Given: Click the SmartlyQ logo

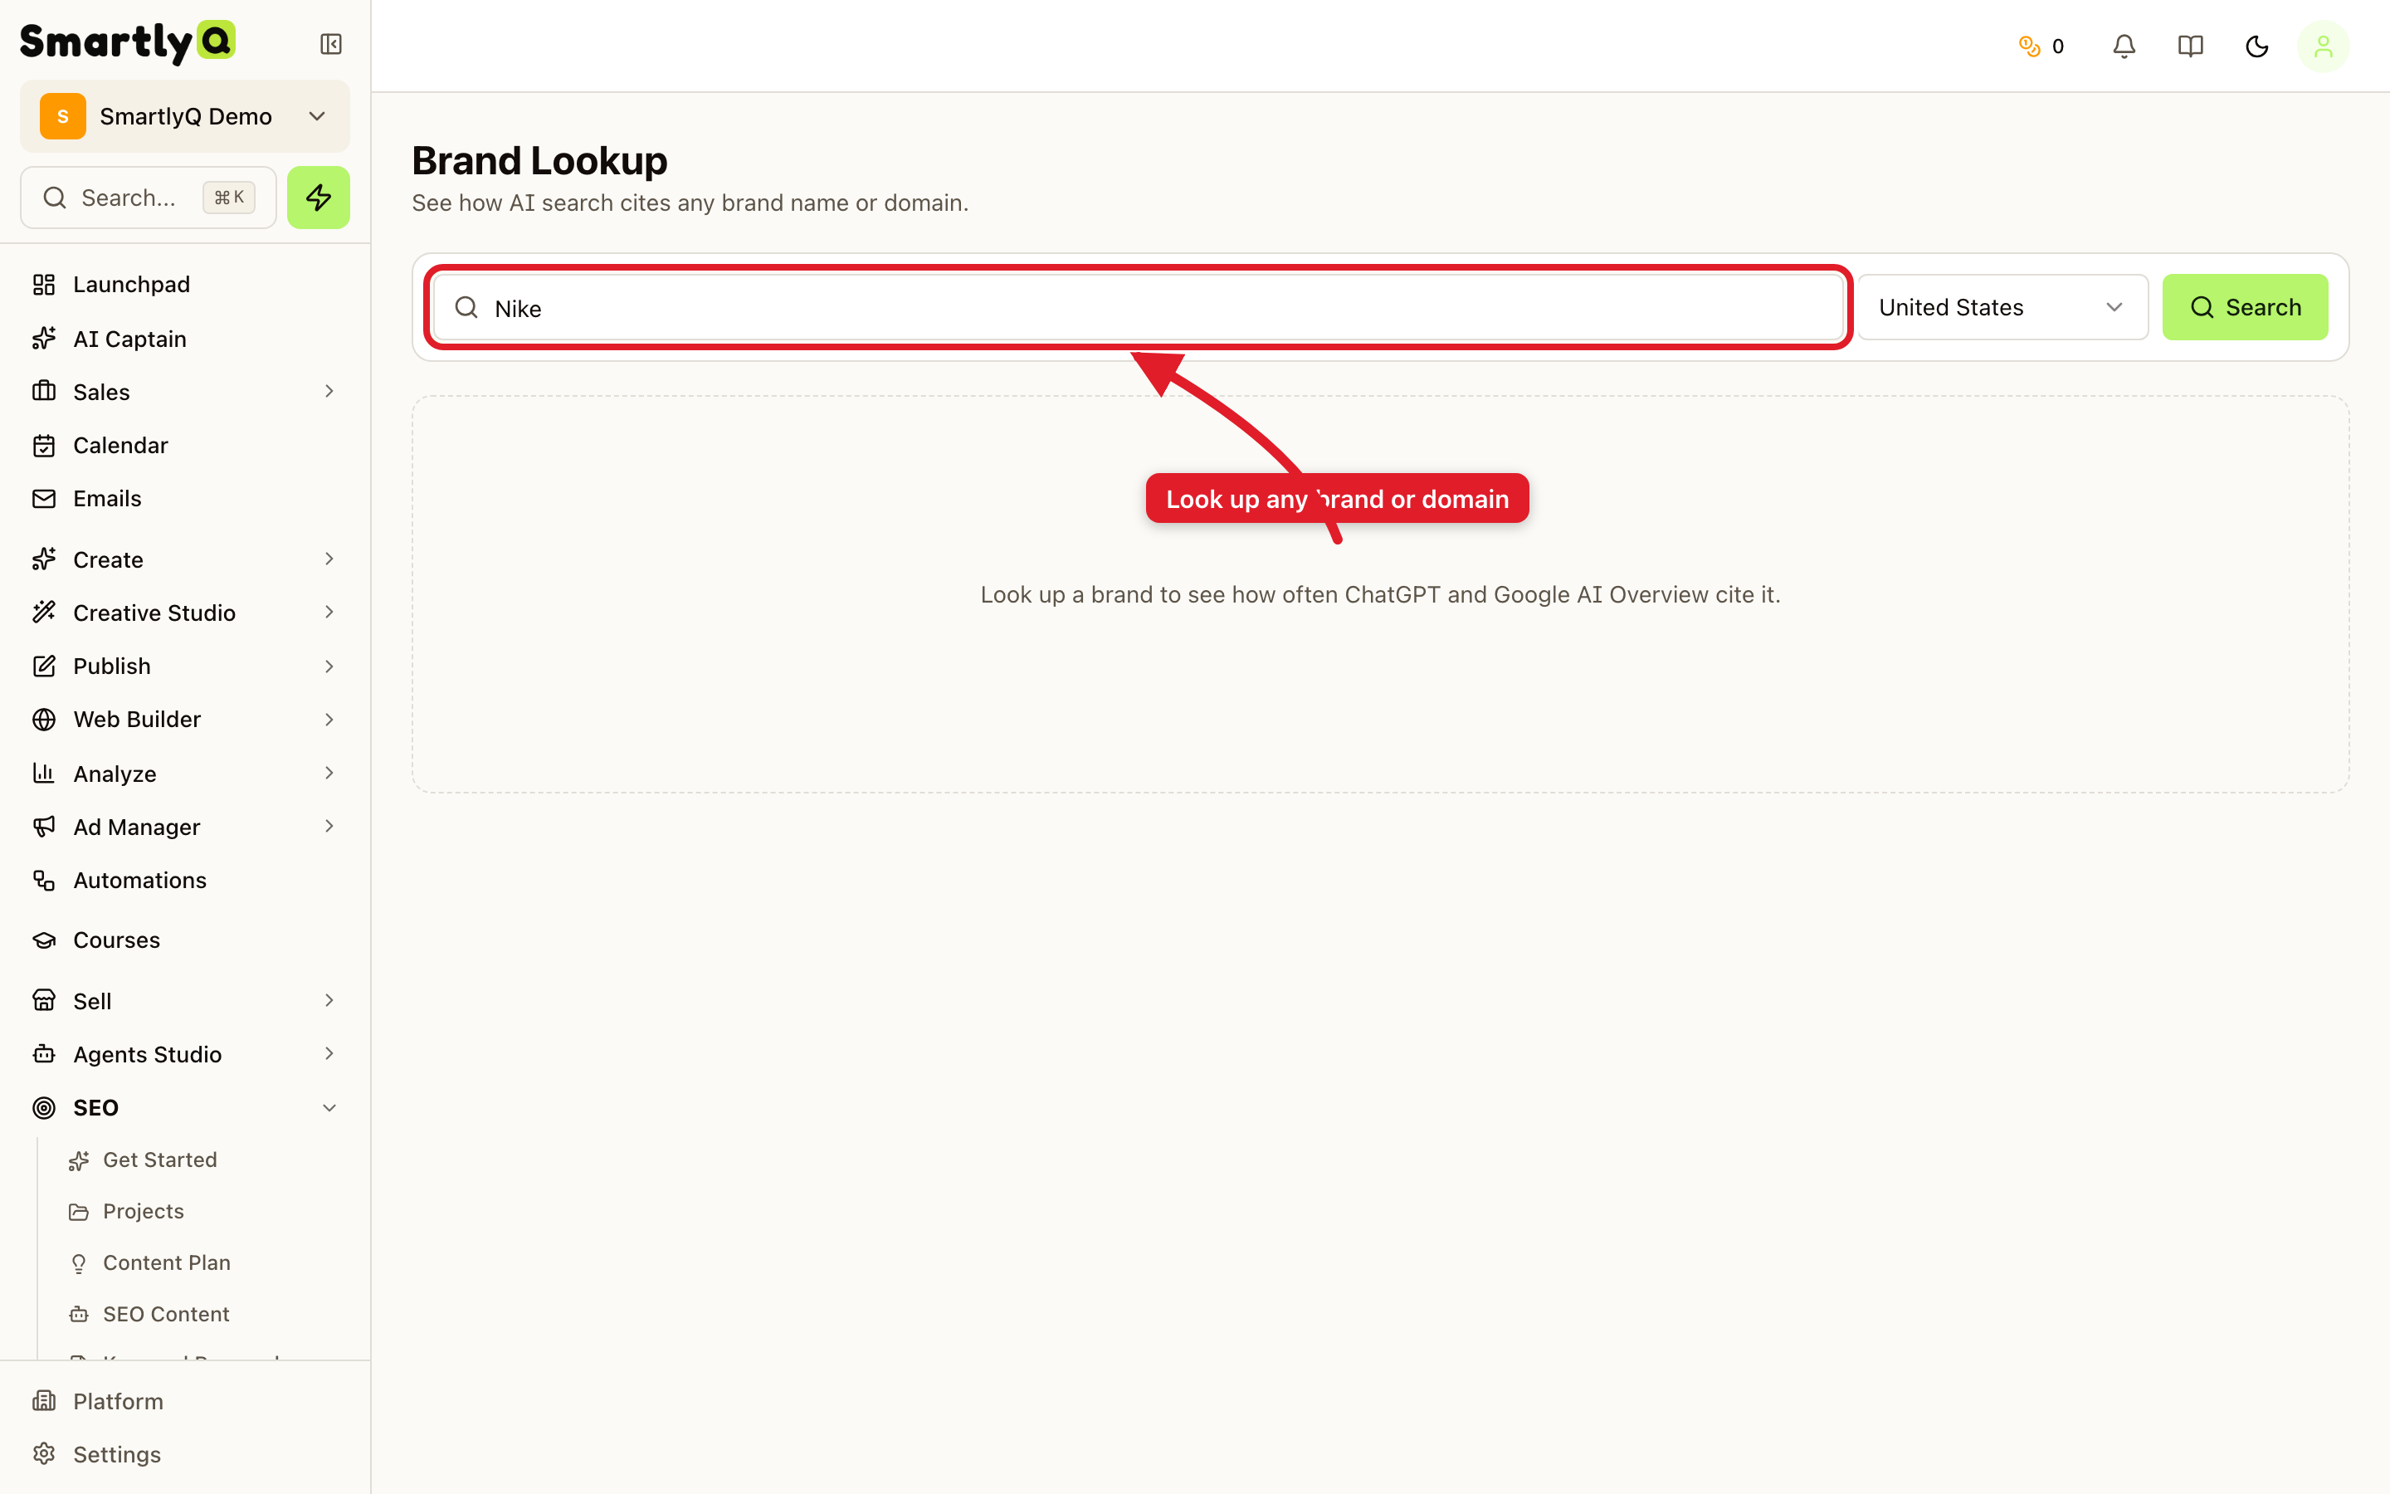Looking at the screenshot, I should click(128, 41).
